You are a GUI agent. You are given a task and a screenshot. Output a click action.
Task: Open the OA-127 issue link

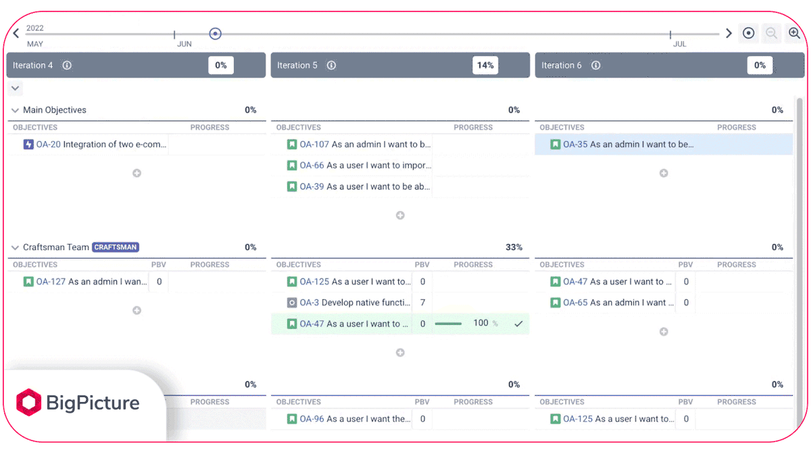[51, 282]
